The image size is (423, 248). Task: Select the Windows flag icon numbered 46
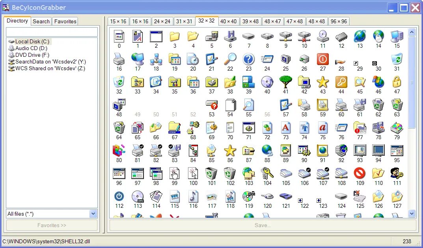coord(378,82)
